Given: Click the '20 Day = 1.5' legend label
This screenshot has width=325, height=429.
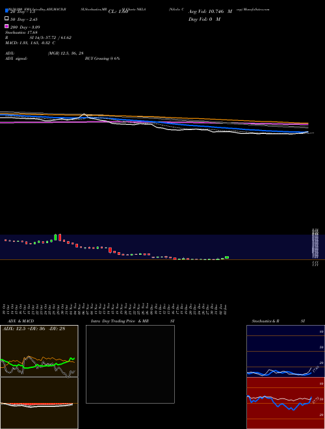Looking at the screenshot, I should coord(23,12).
